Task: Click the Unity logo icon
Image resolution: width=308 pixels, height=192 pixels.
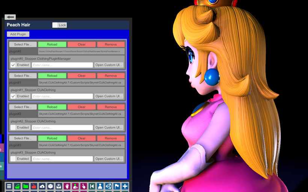Action: pyautogui.click(x=109, y=186)
